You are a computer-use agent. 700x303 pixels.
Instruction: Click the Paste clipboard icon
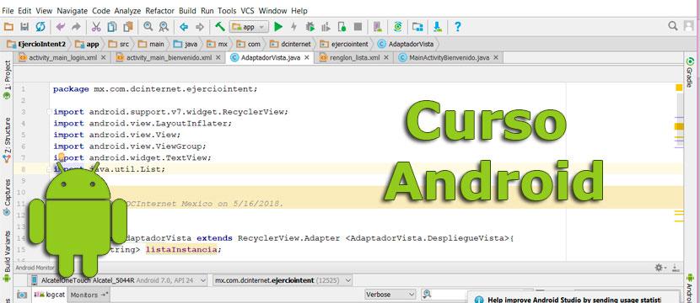coord(128,27)
